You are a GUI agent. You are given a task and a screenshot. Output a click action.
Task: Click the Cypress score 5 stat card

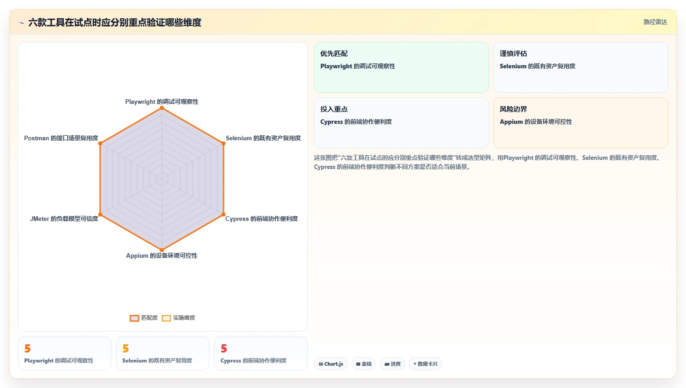click(261, 353)
